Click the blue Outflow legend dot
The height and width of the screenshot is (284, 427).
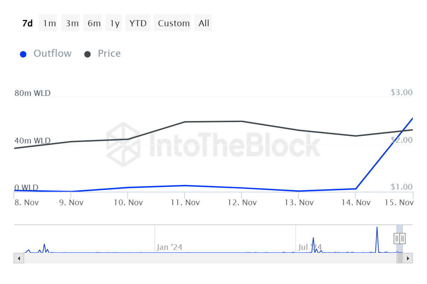[x=23, y=54]
